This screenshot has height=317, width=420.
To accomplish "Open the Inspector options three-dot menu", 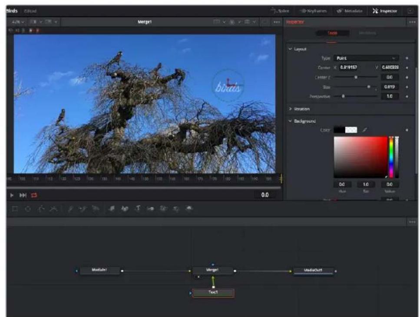I will [412, 22].
